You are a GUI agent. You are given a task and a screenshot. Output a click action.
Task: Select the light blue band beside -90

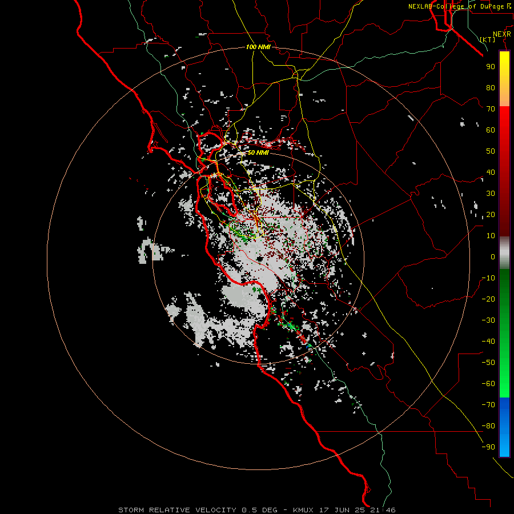click(x=504, y=447)
